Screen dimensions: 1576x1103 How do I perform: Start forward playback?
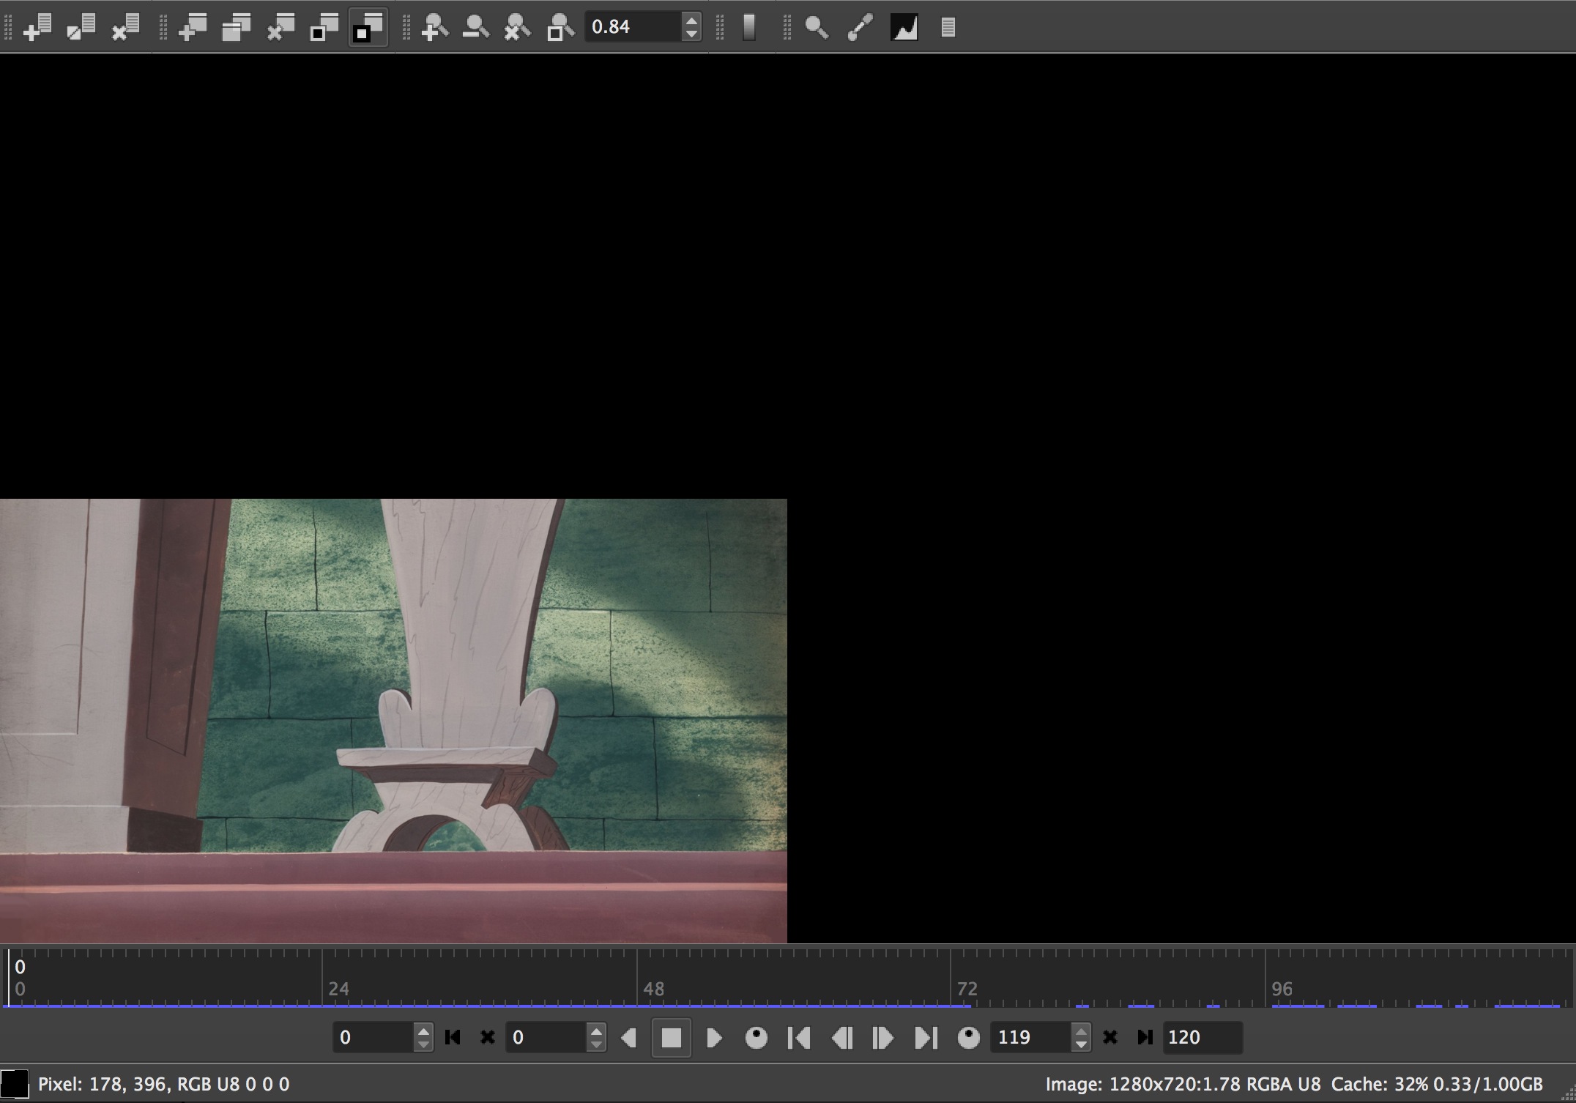coord(715,1037)
